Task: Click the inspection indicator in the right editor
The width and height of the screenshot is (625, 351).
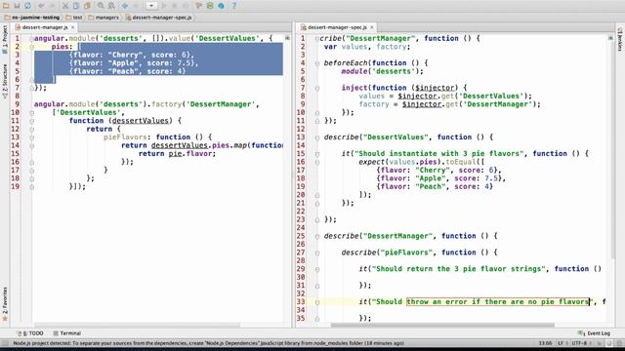Action: [610, 38]
